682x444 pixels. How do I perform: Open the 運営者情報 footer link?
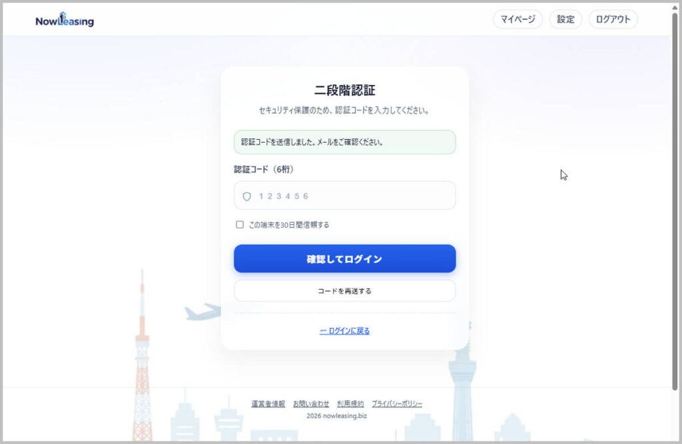point(269,403)
